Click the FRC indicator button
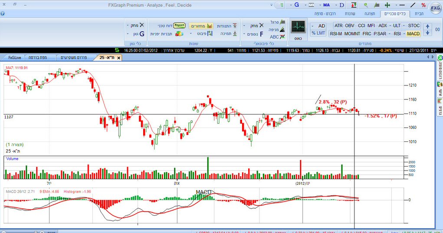Screen dimensions: 443x233 [367, 33]
